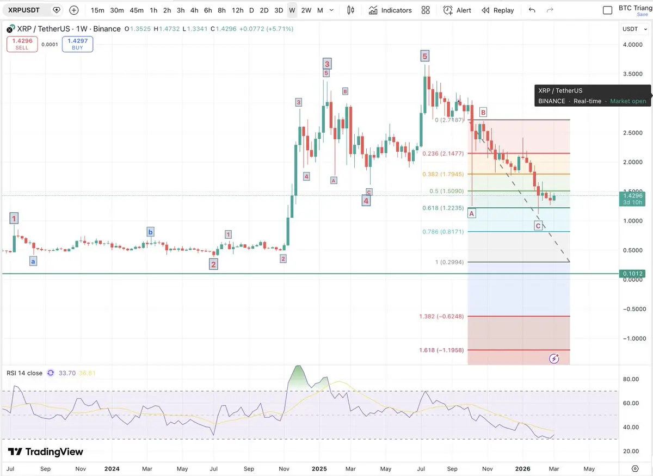Click the TradingView logo
The height and width of the screenshot is (476, 653).
46,452
